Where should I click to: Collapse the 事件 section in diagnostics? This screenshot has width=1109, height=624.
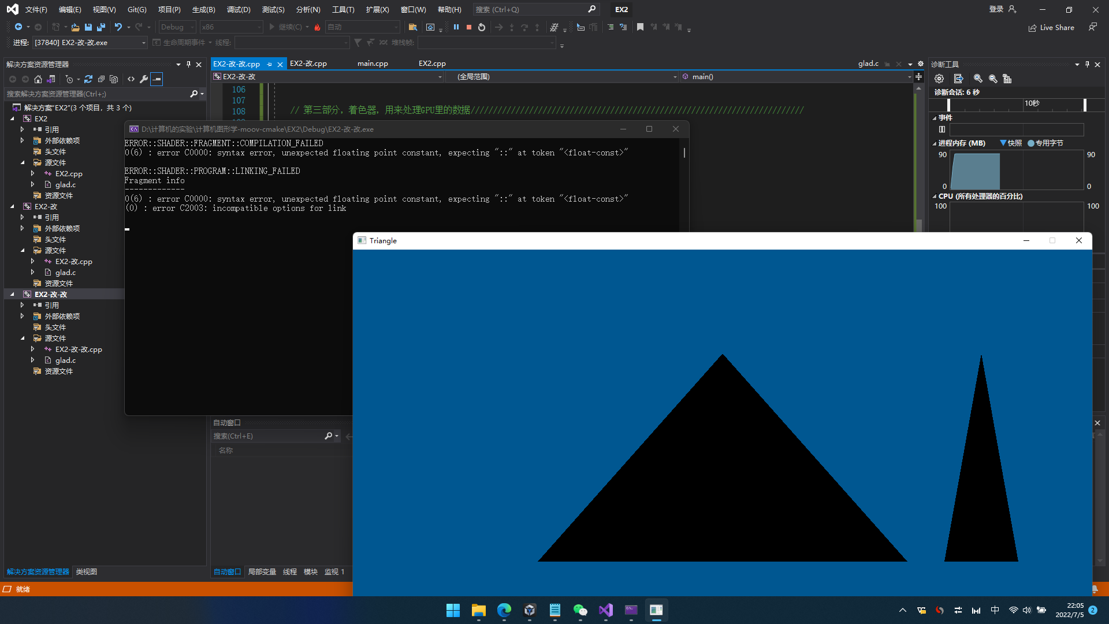(935, 118)
